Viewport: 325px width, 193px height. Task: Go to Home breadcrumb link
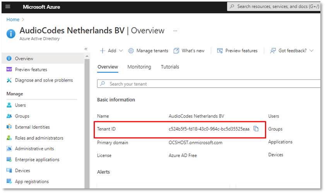coord(13,20)
